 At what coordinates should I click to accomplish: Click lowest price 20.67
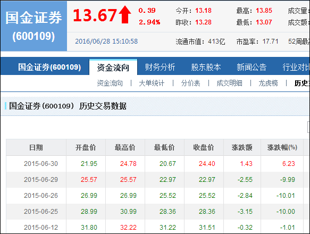(167, 164)
